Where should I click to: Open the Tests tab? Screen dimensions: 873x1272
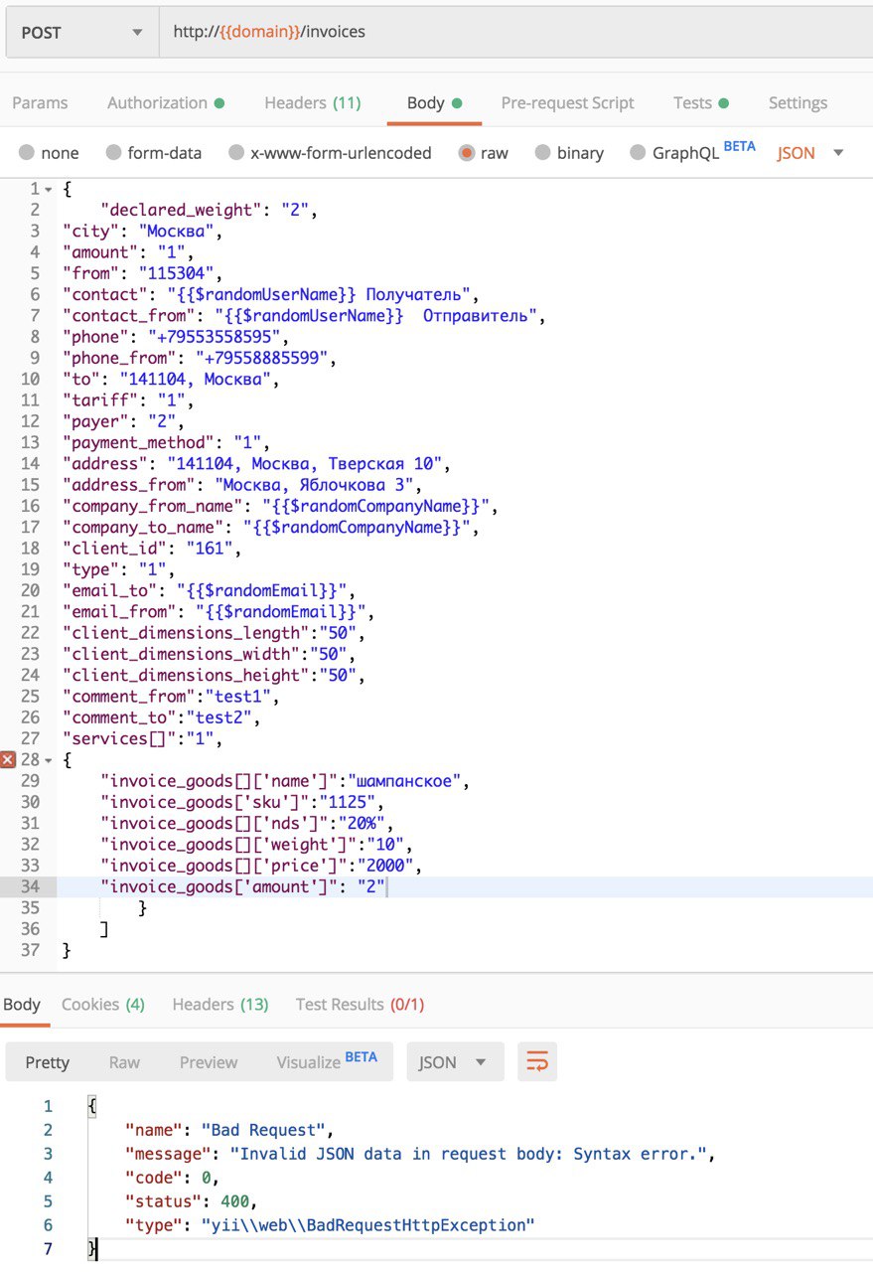pyautogui.click(x=701, y=102)
